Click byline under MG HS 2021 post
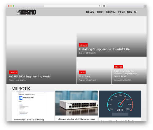This screenshot has width=153, height=130. click(x=17, y=80)
